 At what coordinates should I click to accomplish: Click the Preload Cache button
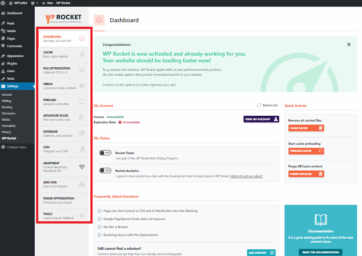(x=306, y=151)
